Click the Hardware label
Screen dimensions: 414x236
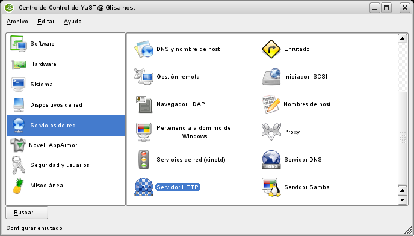(x=43, y=64)
